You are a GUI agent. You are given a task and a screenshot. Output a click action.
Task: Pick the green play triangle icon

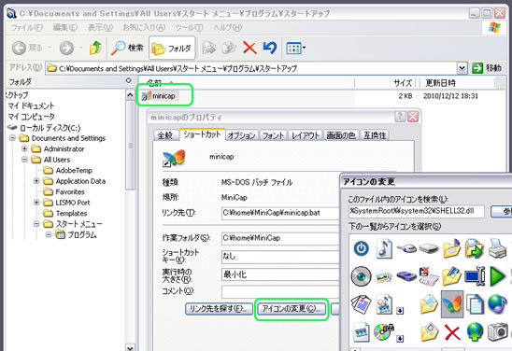(x=497, y=276)
